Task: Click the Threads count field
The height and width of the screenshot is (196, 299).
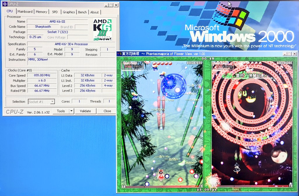Action: (109, 101)
